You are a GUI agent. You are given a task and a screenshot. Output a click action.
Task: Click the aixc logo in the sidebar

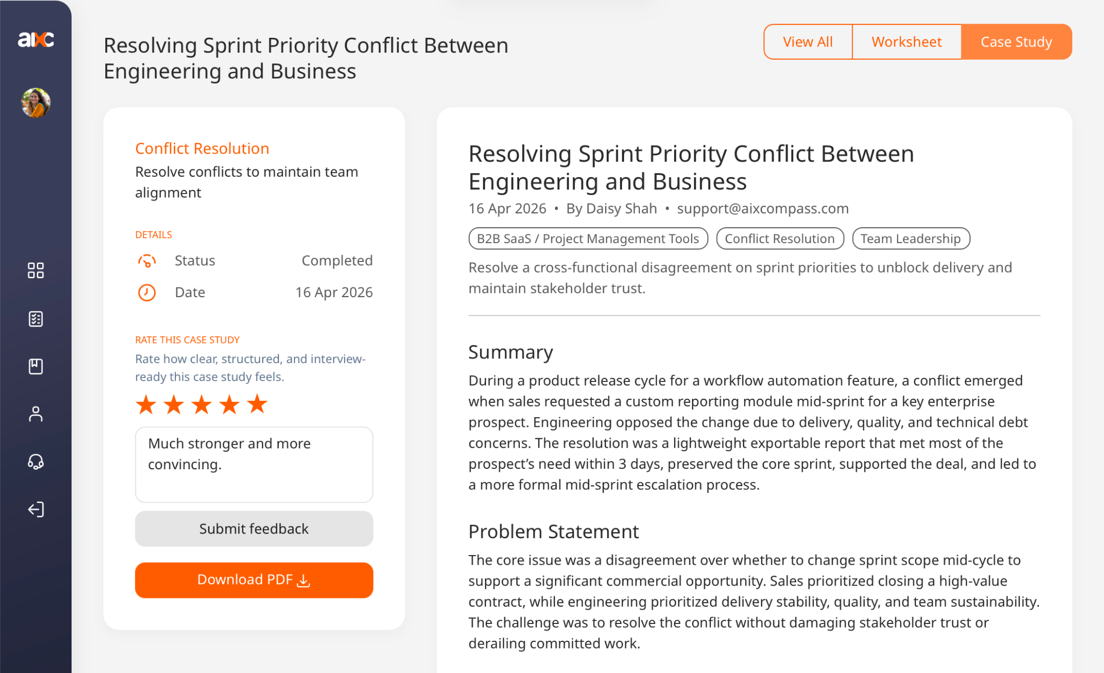(x=36, y=39)
